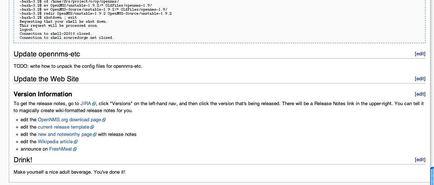Screen dimensions: 434x185
Task: Edit the Update the Web Site section
Action: (x=420, y=79)
